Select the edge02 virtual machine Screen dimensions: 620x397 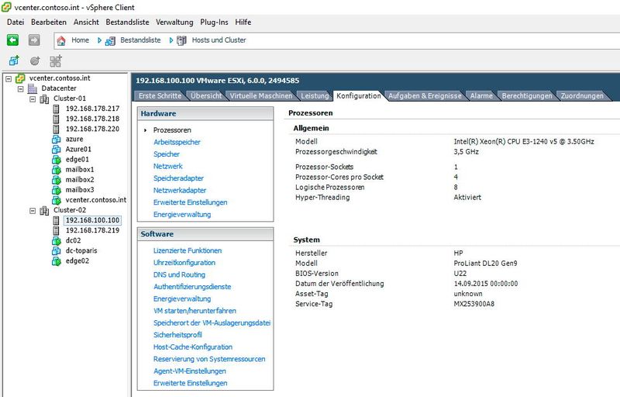coord(77,261)
